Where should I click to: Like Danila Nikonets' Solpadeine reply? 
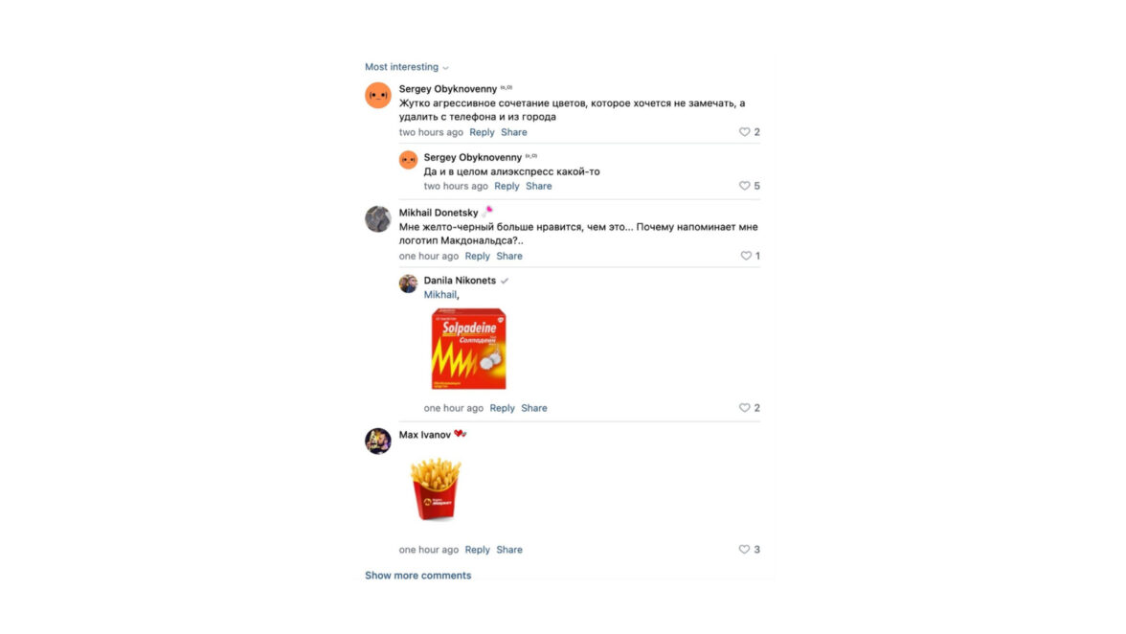click(x=744, y=408)
